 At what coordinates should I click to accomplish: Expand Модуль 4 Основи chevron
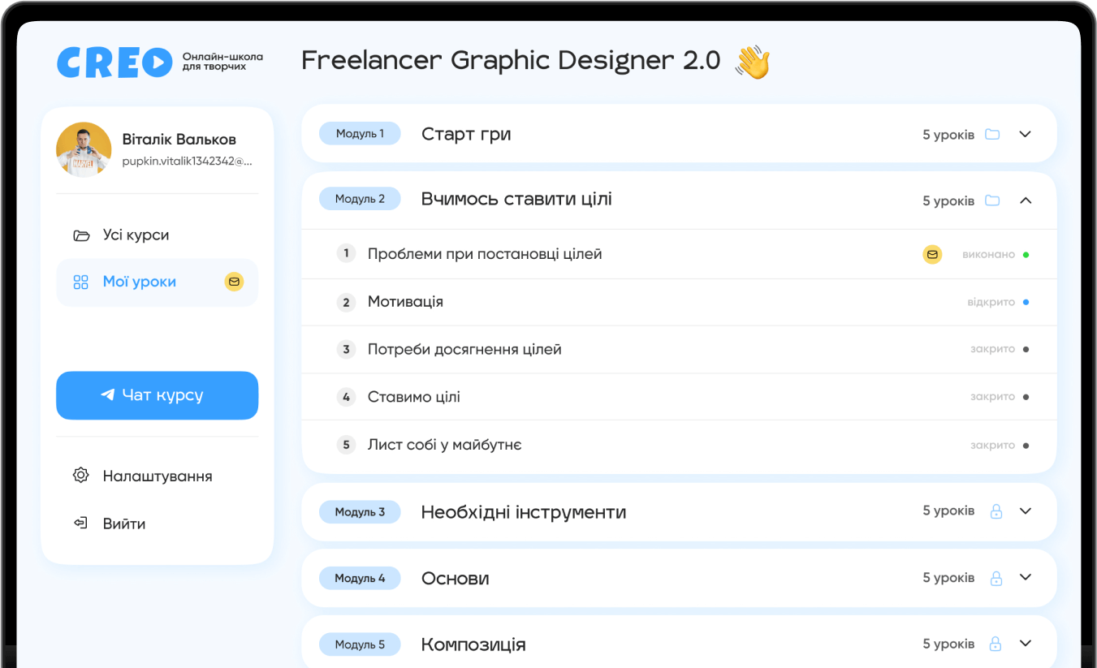coord(1025,578)
